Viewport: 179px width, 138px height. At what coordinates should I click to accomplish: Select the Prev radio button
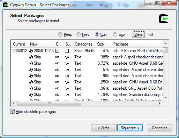(79, 34)
